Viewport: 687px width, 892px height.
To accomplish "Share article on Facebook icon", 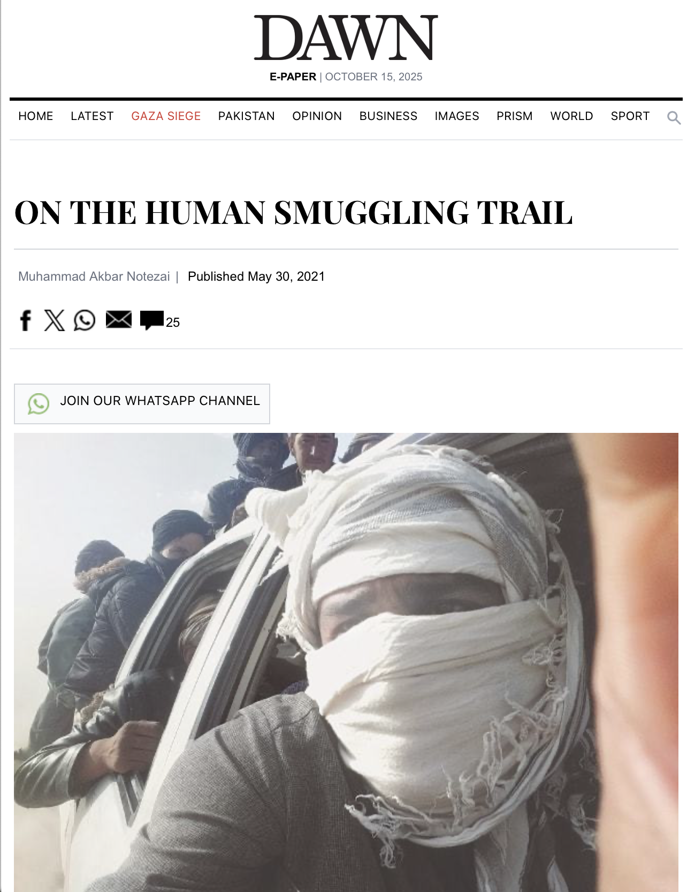I will tap(25, 320).
